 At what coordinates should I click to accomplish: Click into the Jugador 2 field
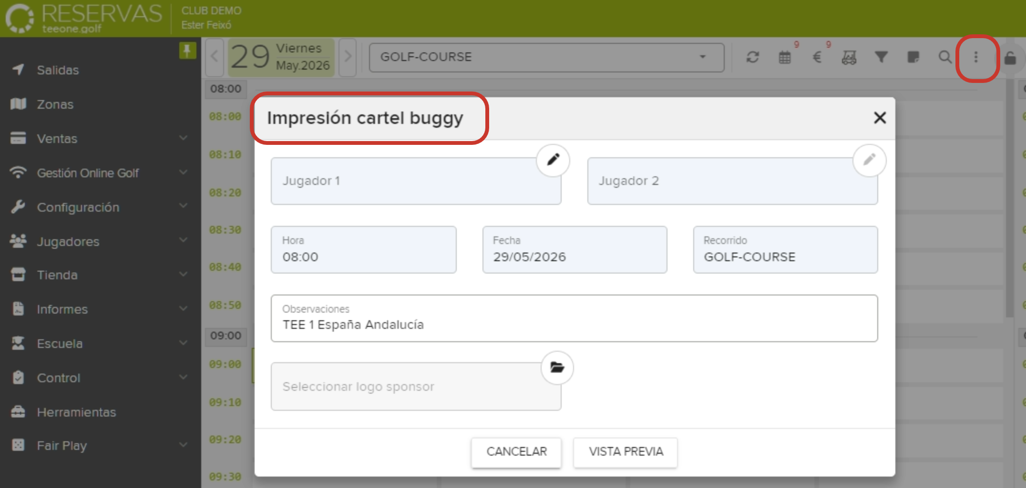point(732,181)
